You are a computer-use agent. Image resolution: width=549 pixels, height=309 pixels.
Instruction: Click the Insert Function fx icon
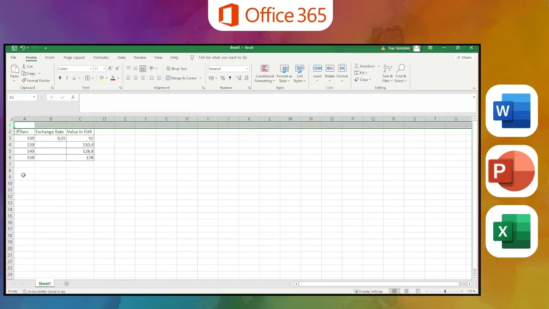[x=73, y=97]
